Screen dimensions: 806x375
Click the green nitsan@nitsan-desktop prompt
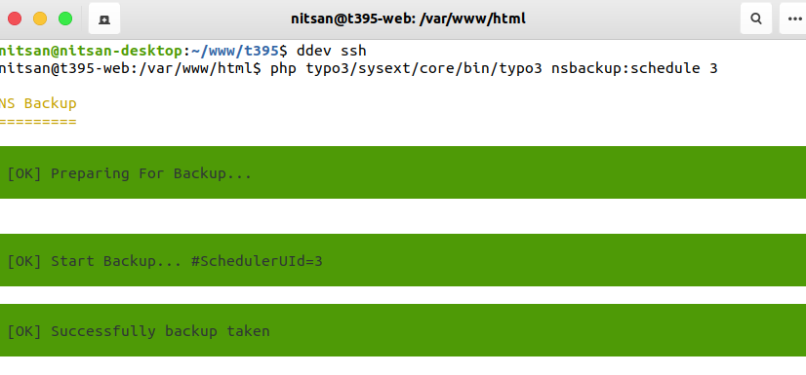click(91, 51)
